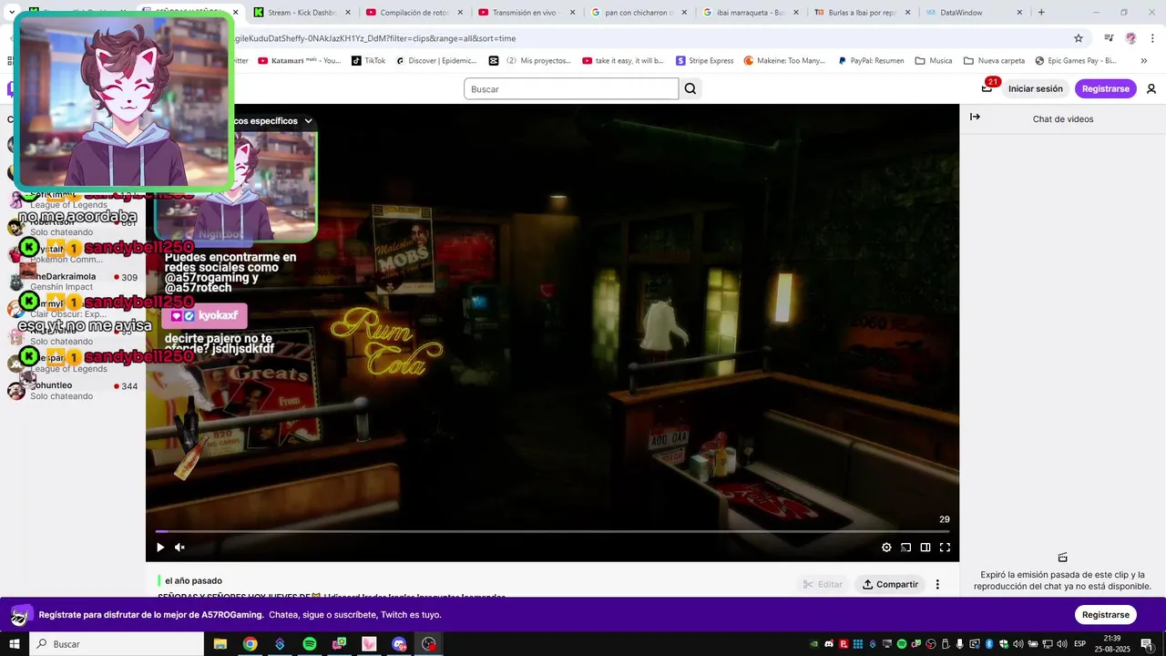The image size is (1166, 656).
Task: Bookmark this page with the star icon
Action: click(1079, 38)
